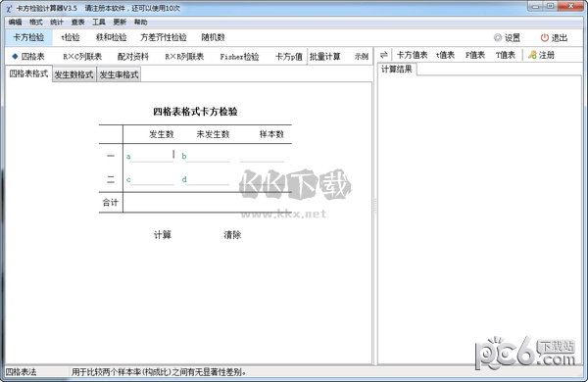The height and width of the screenshot is (382, 588).
Task: Click the 示例 example item
Action: (x=362, y=57)
